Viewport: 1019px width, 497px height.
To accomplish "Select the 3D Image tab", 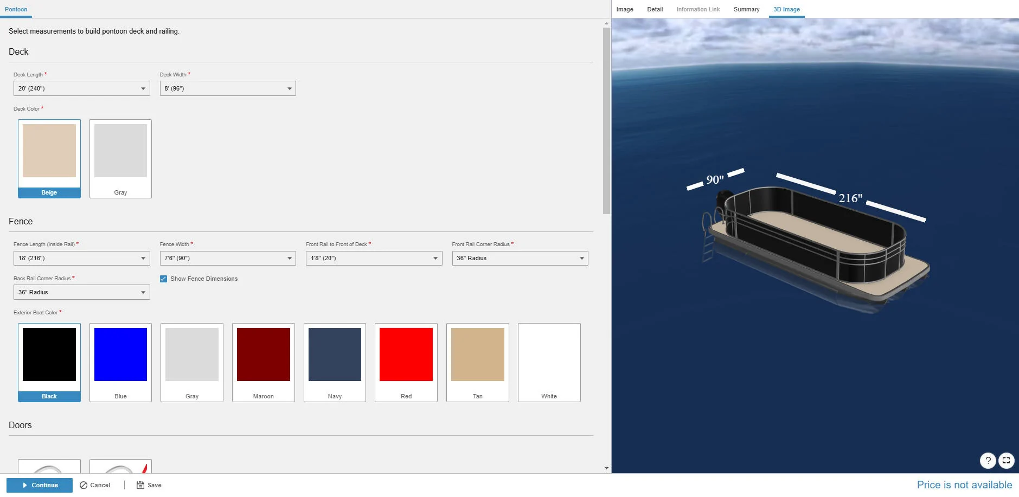I will tap(786, 9).
